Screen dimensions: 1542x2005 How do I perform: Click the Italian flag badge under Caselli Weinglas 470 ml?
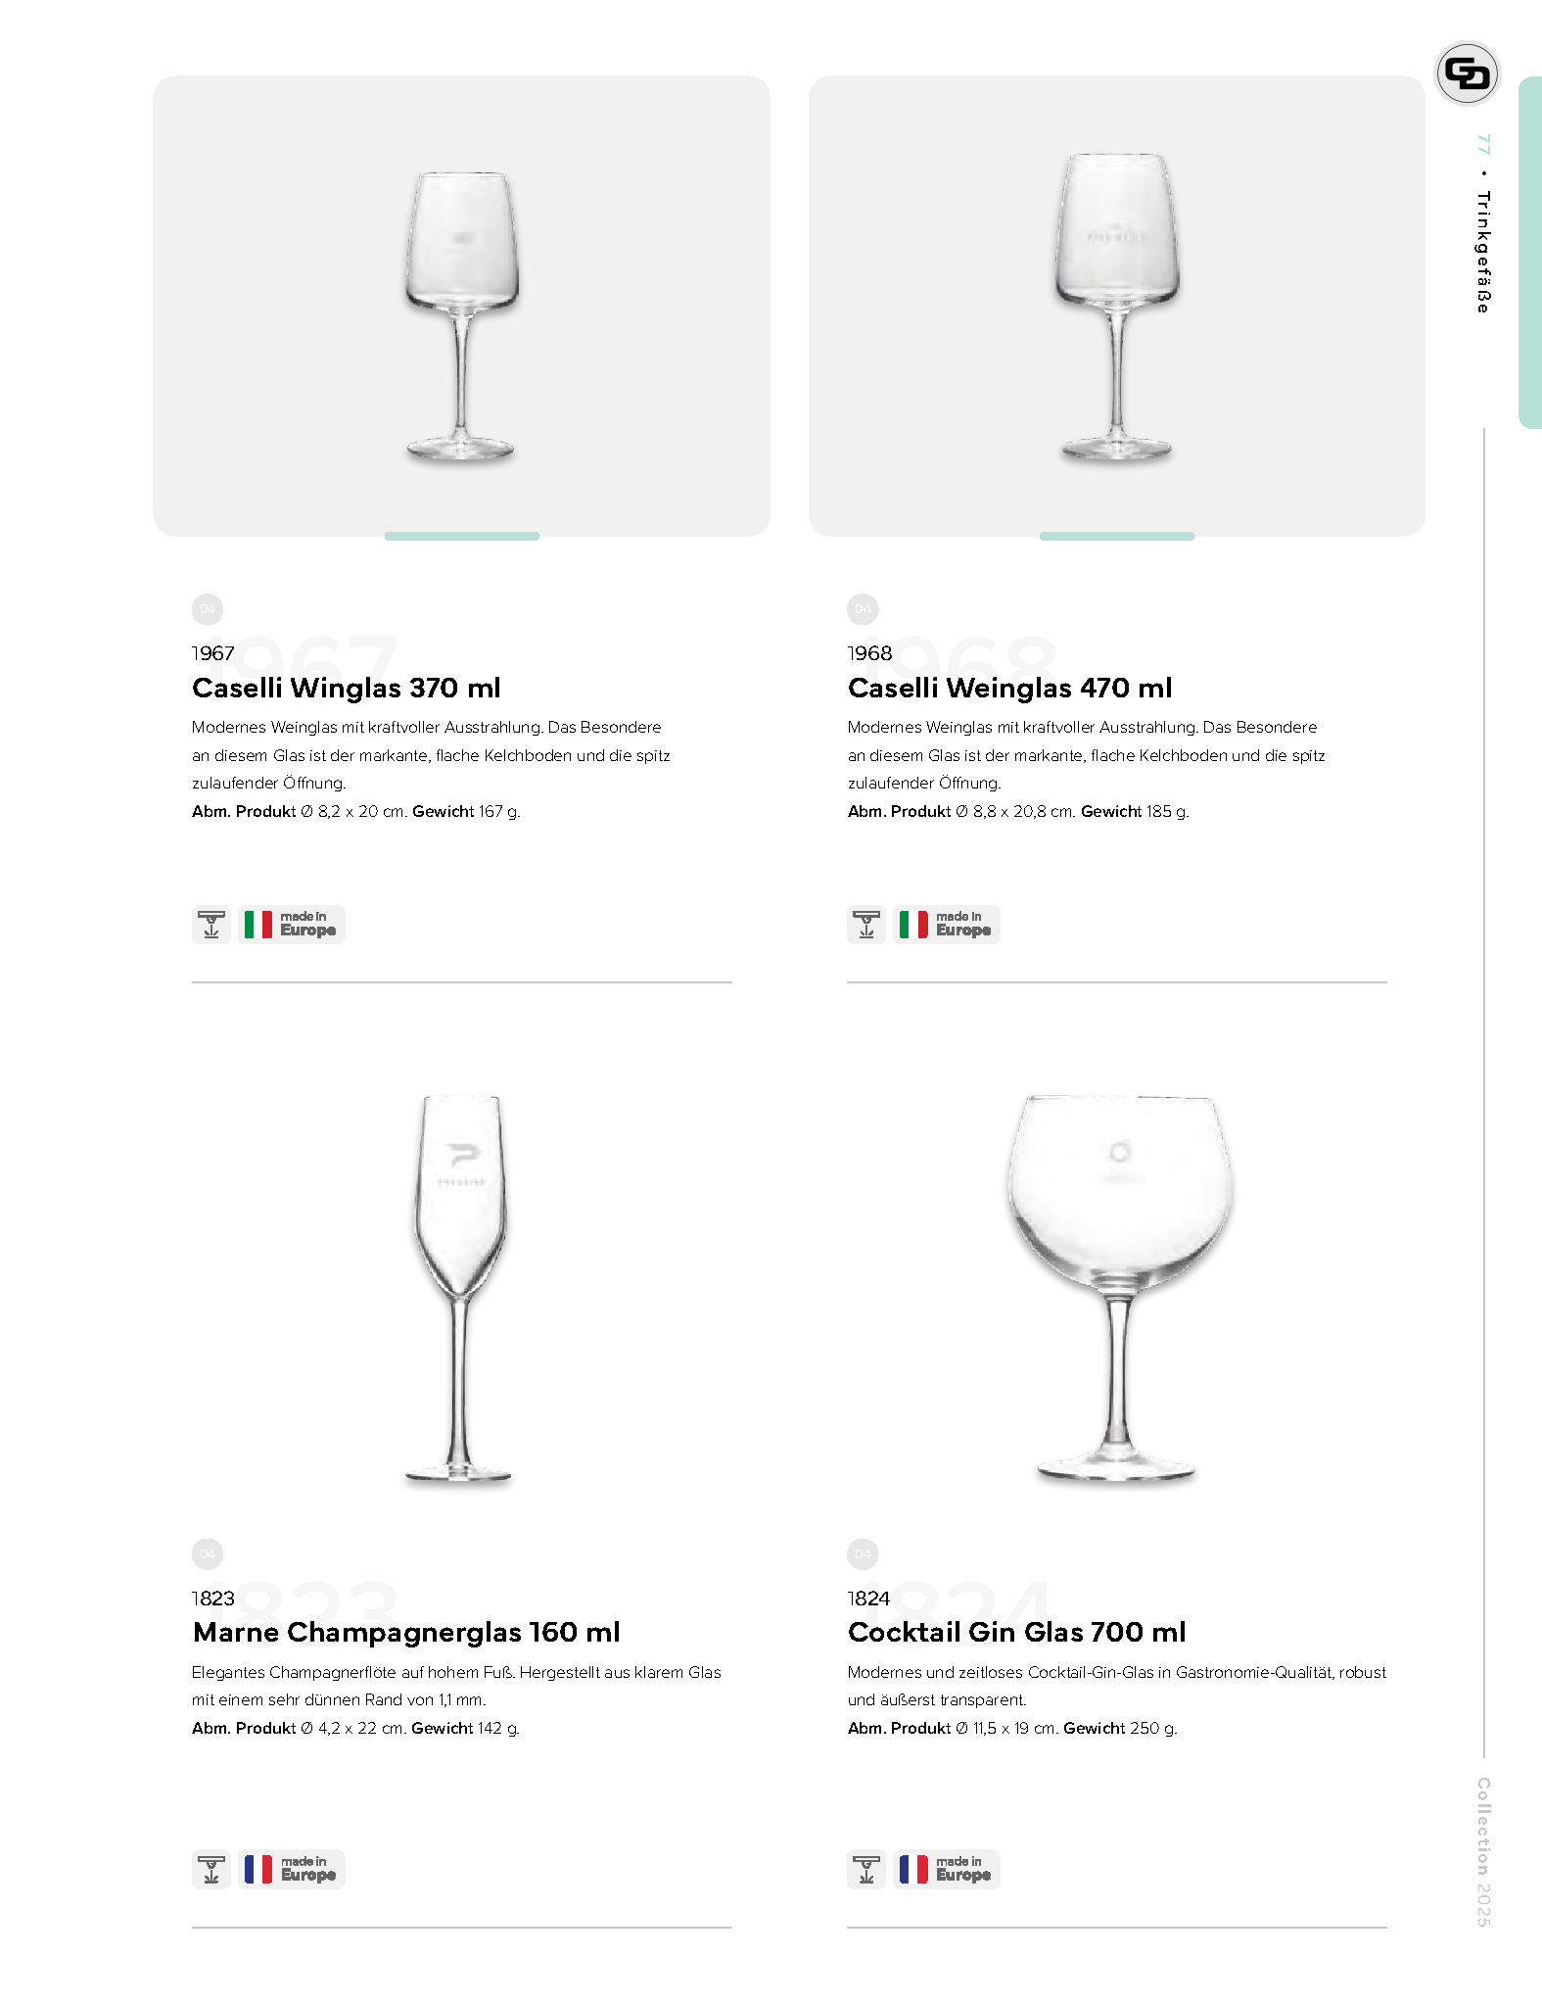947,925
